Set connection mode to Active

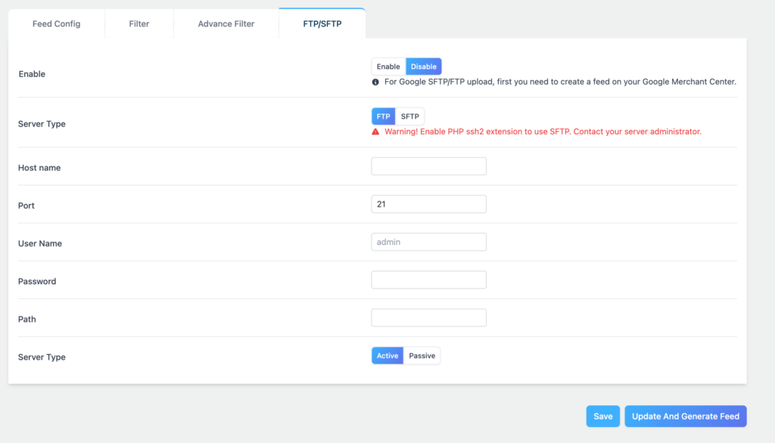pos(387,356)
